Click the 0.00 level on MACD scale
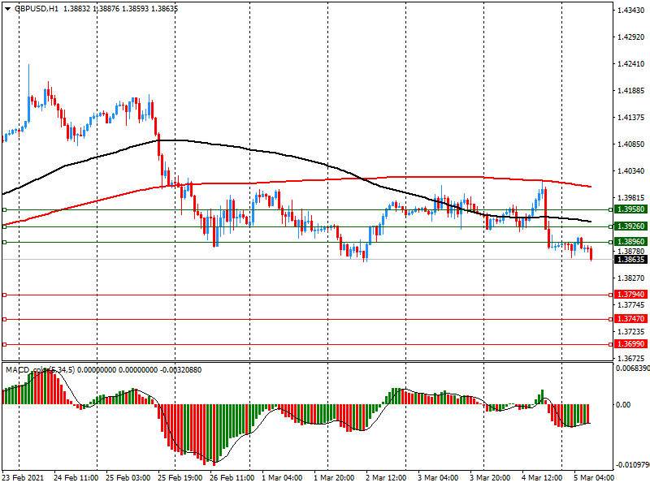 point(624,404)
